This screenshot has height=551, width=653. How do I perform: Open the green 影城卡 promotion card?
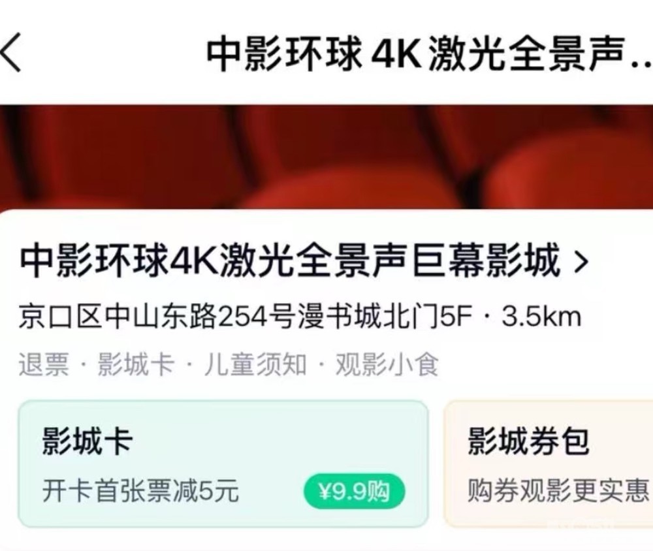click(x=223, y=464)
